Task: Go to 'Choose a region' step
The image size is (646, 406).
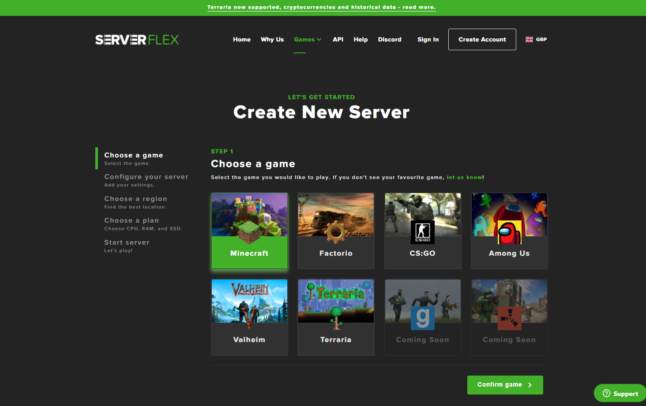Action: click(x=135, y=202)
